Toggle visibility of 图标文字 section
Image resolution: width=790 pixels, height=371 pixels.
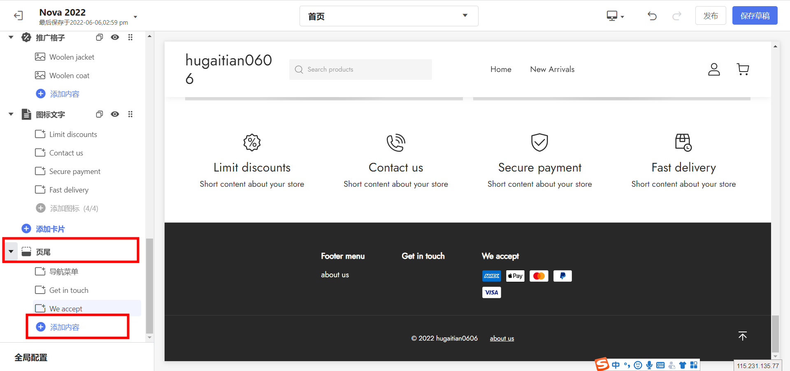(115, 114)
